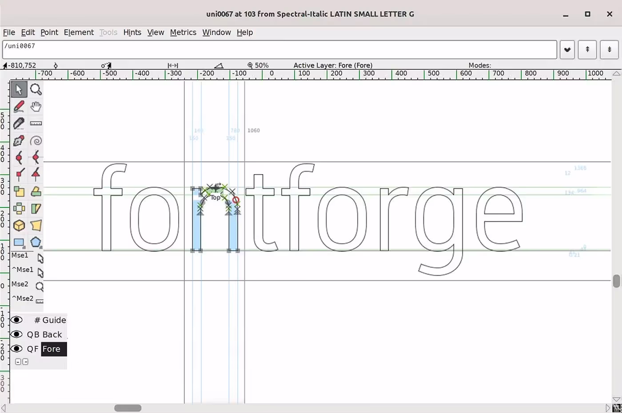Select the Pointer tool
622x413 pixels.
[x=19, y=89]
